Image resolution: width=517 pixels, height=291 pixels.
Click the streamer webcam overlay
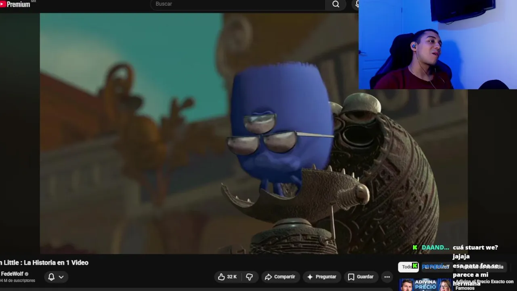[x=437, y=44]
